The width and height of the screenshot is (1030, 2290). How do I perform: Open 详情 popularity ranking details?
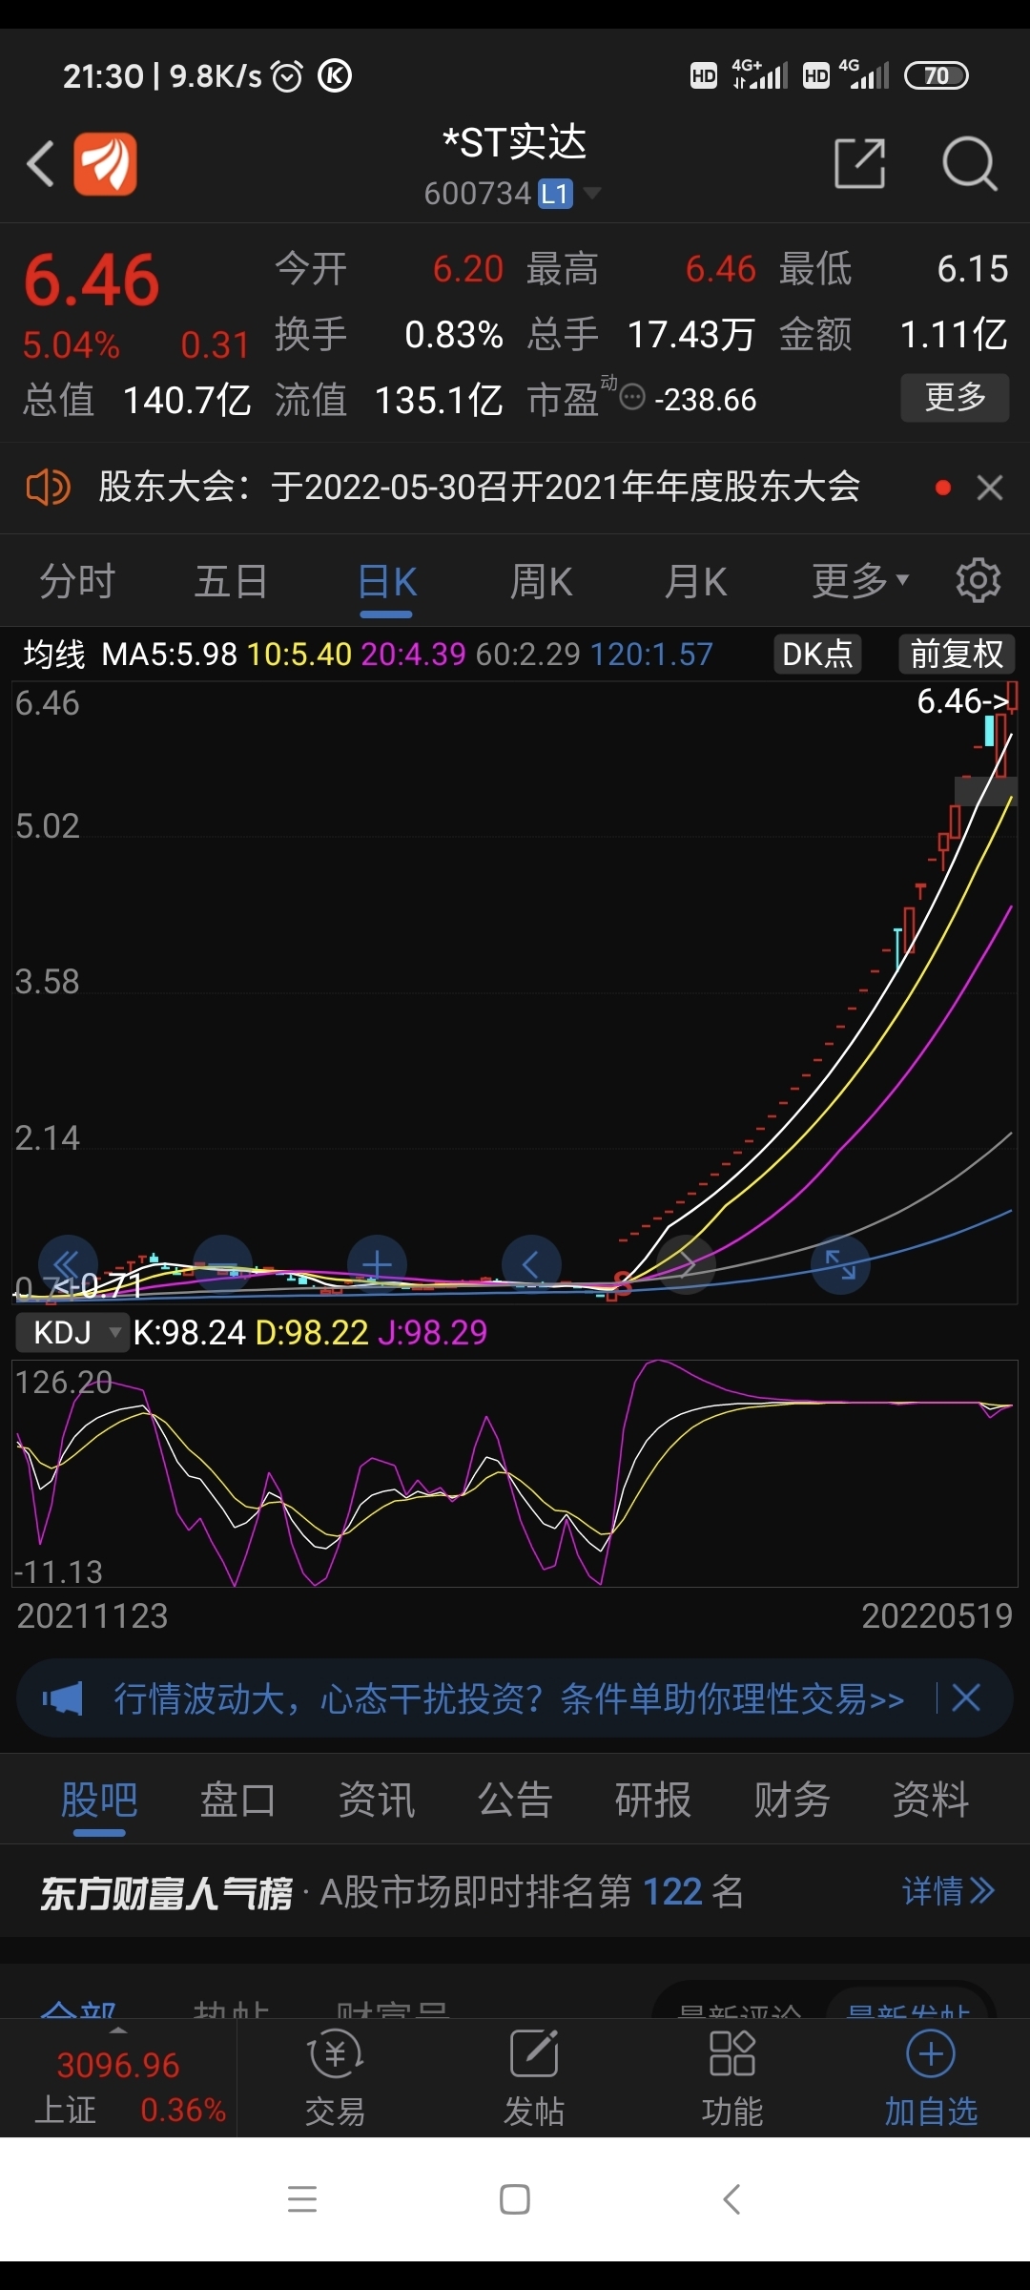point(948,1891)
